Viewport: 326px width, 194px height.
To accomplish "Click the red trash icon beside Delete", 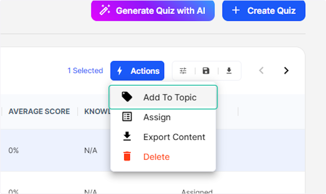I will pyautogui.click(x=127, y=156).
